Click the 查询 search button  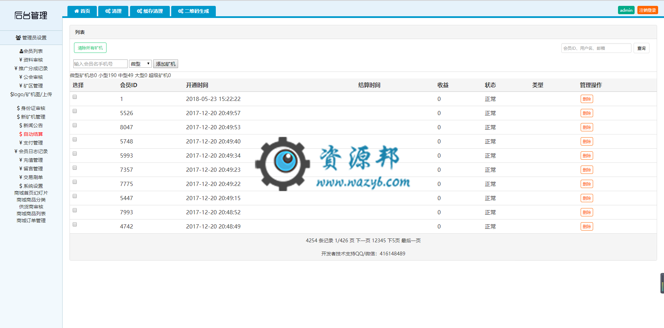(x=642, y=48)
